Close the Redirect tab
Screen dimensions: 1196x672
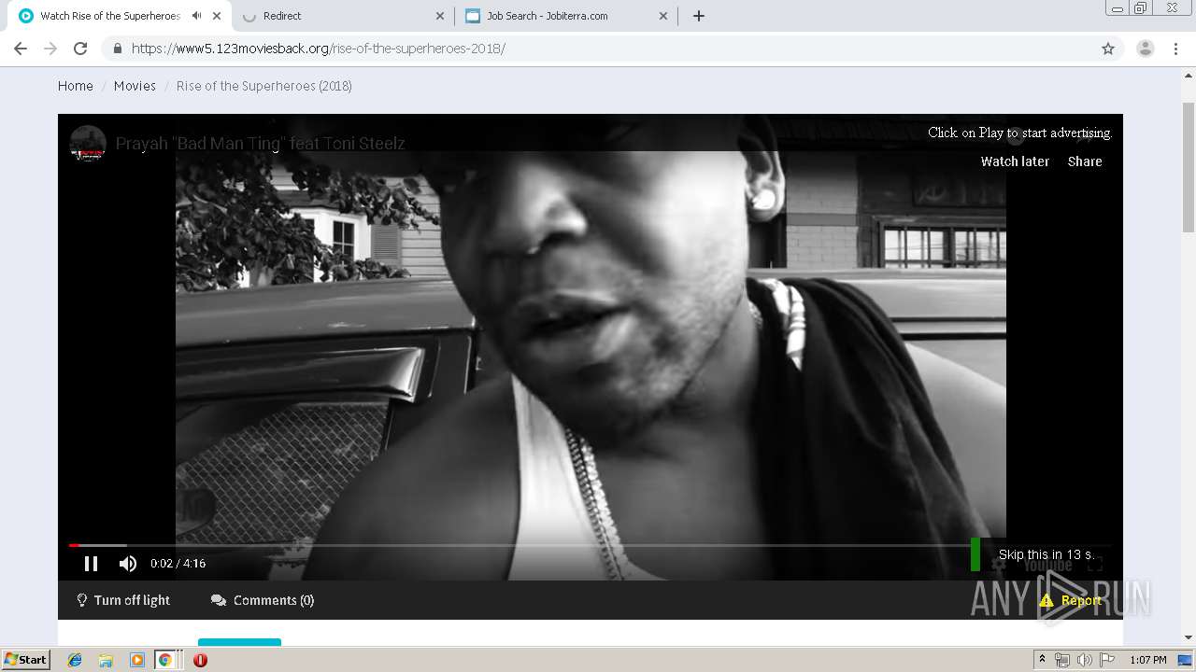click(x=440, y=16)
